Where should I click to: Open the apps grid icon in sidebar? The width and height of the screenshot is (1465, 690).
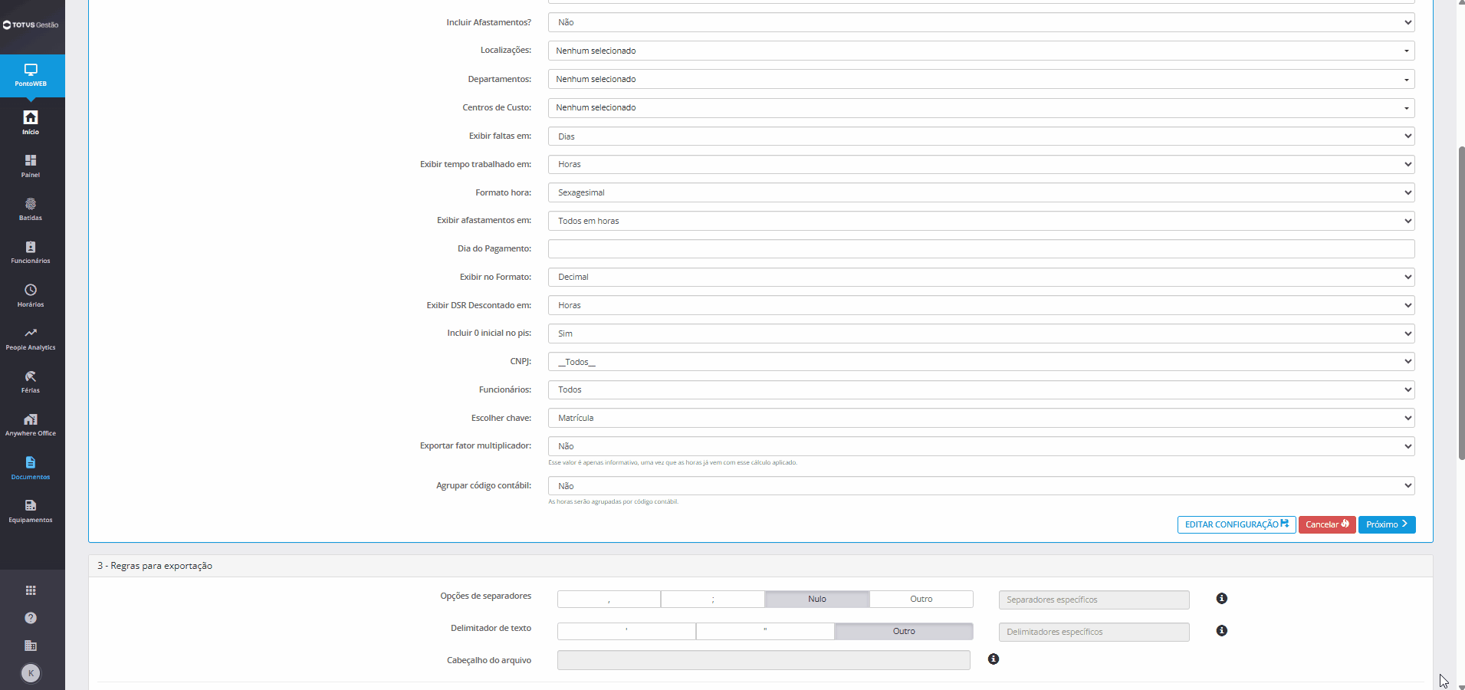[x=31, y=590]
